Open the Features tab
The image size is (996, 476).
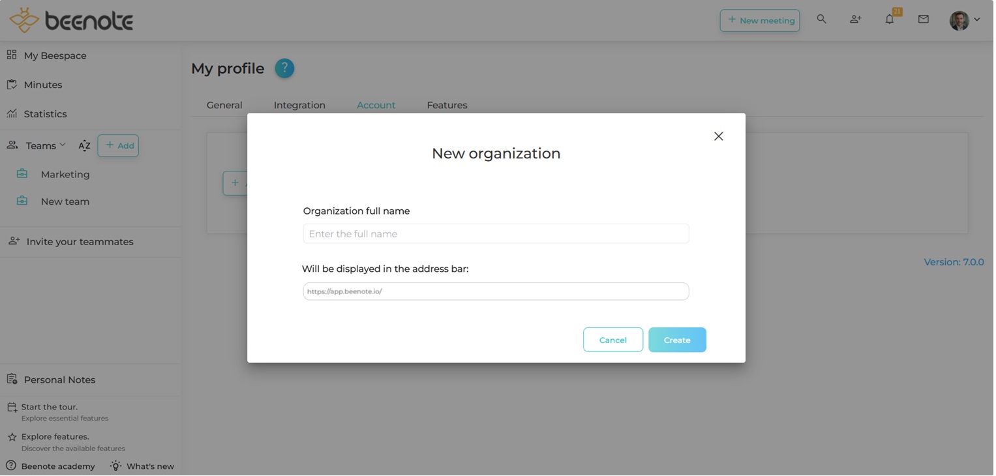[x=448, y=106]
